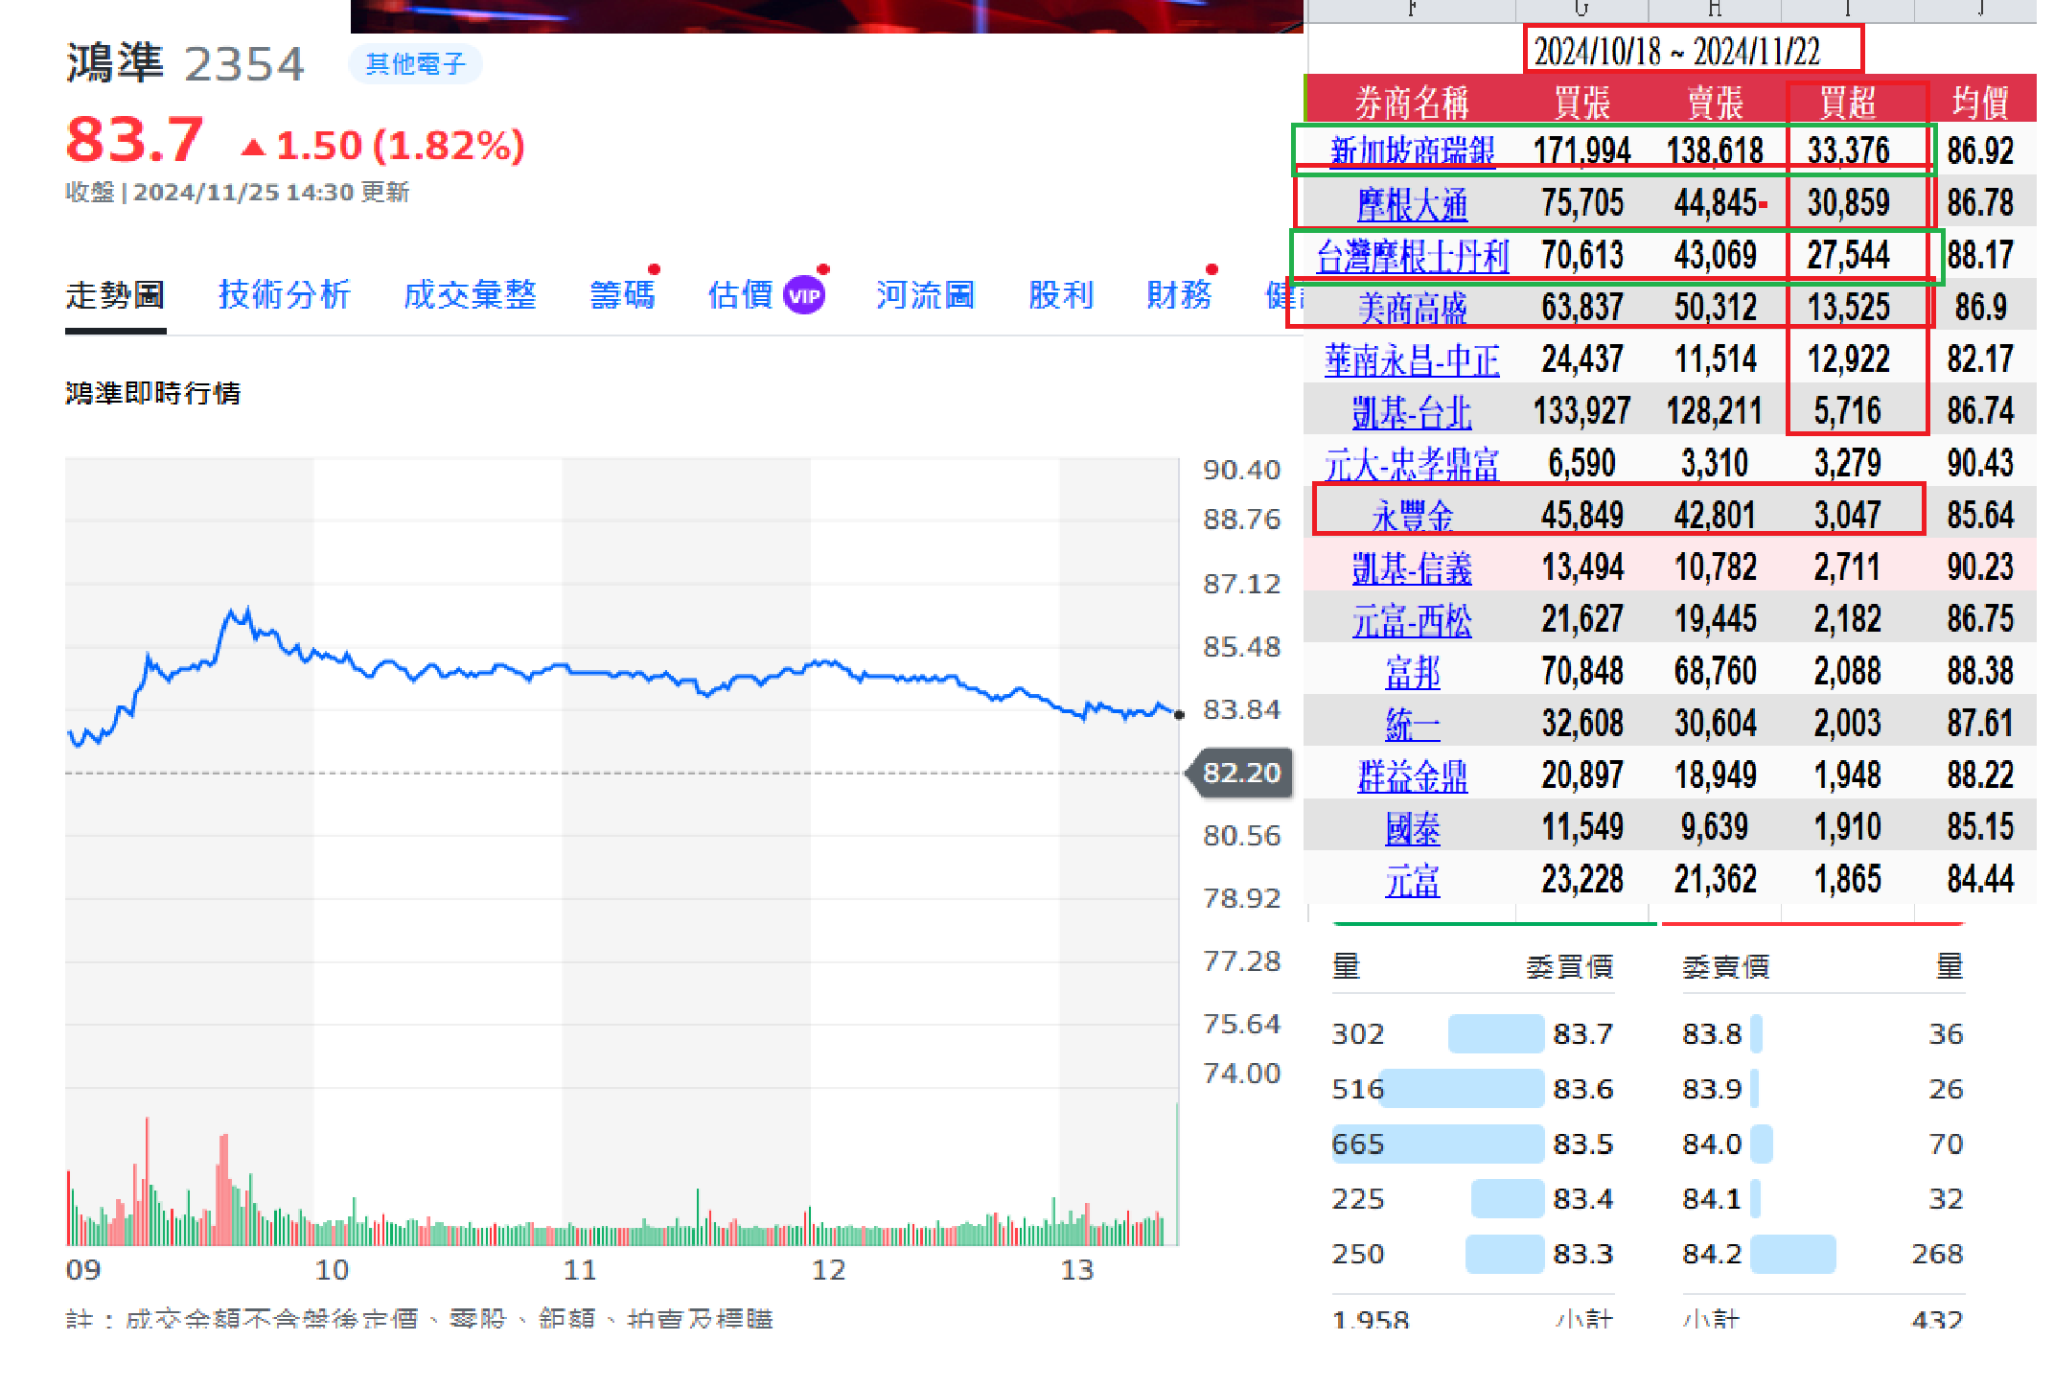Screen dimensions: 2054x1387
Task: Open the 股利 tab
Action: pos(1061,295)
